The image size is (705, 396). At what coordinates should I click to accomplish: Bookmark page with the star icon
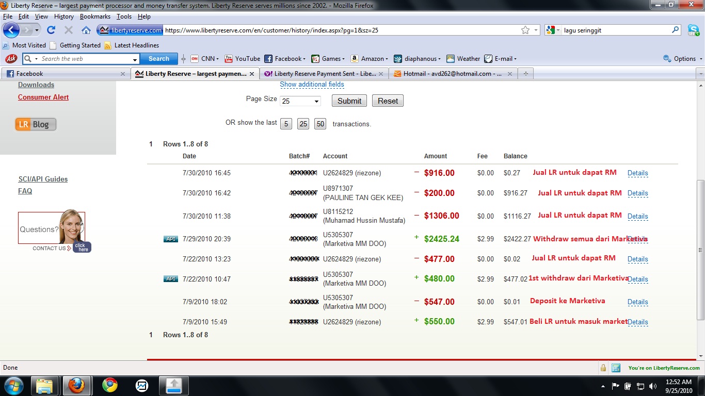pyautogui.click(x=525, y=30)
